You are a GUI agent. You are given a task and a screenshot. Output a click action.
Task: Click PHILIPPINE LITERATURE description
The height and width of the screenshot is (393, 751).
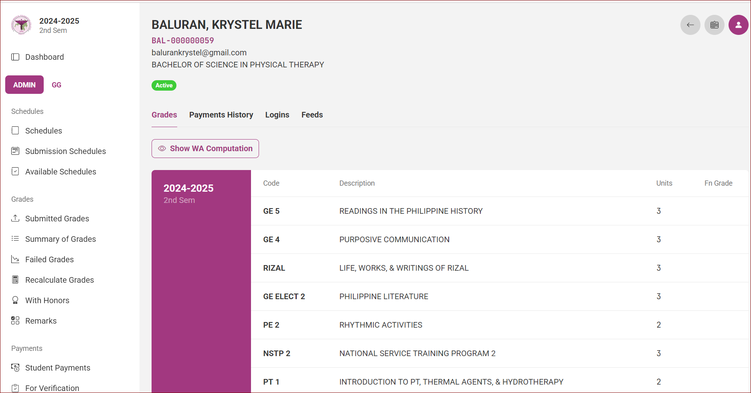(x=384, y=296)
